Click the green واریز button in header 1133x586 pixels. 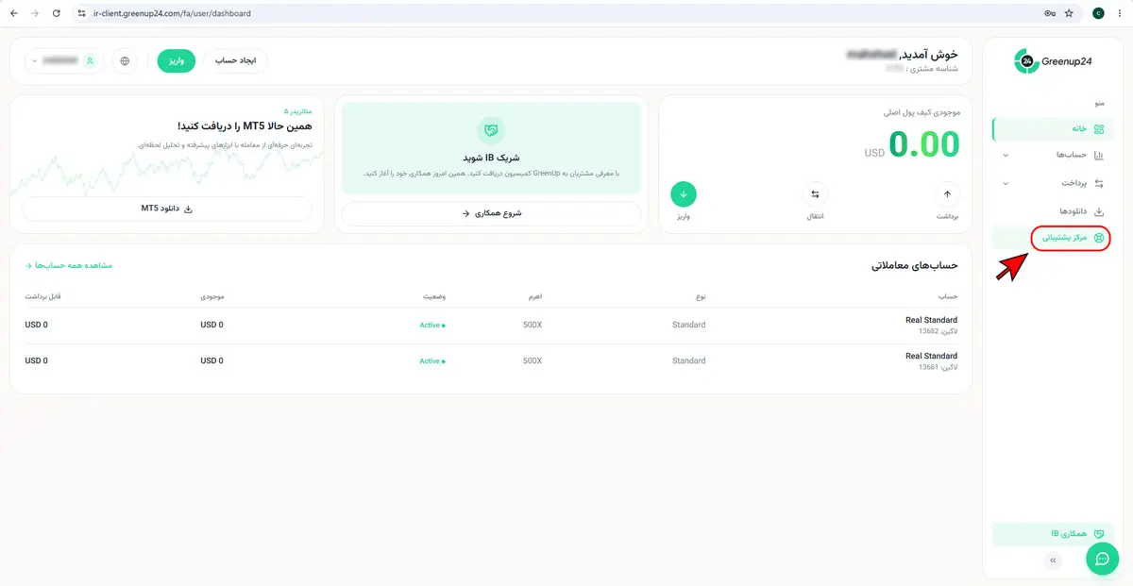(x=177, y=60)
